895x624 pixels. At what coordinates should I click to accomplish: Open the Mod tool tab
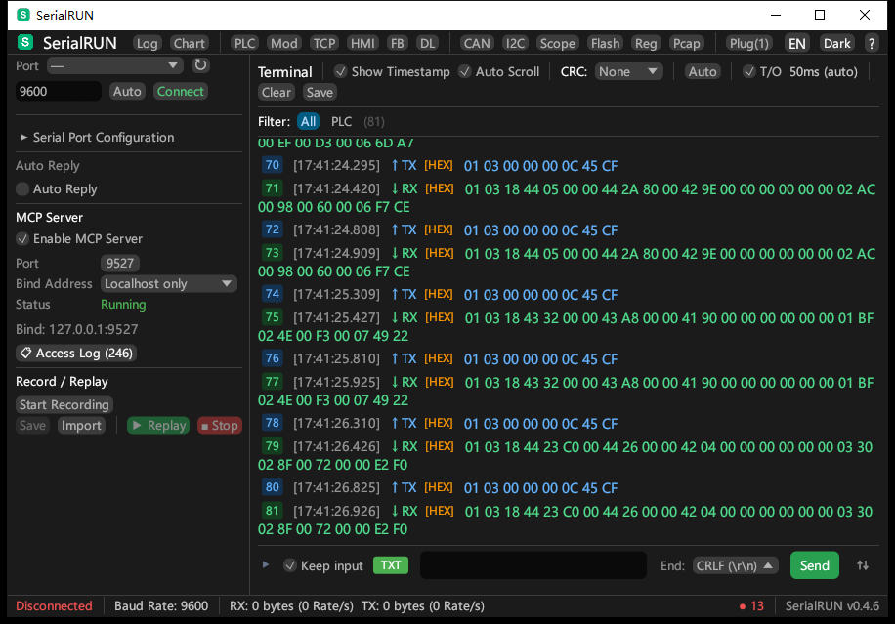(x=283, y=43)
